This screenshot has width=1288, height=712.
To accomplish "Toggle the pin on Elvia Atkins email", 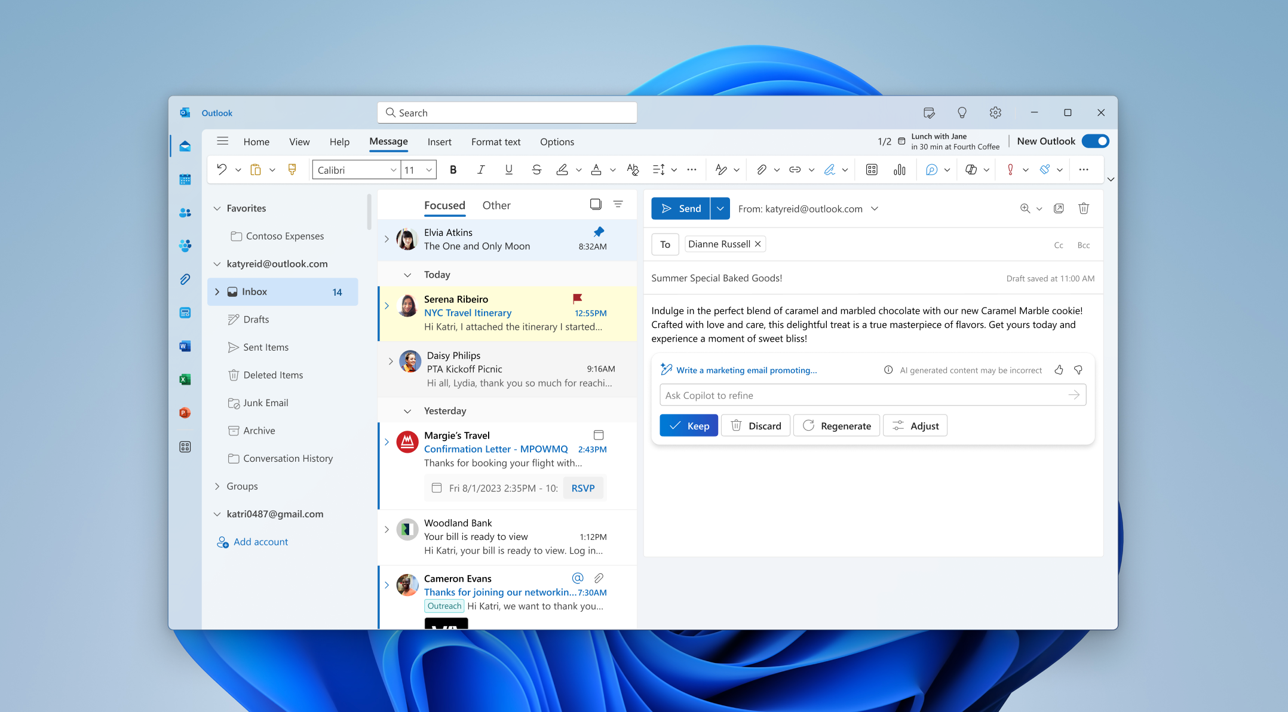I will 599,232.
